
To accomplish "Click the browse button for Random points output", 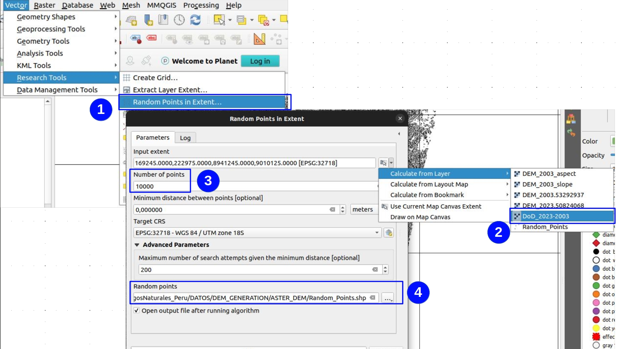I will (388, 298).
